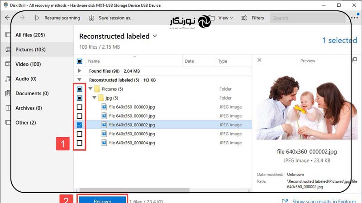The image size is (362, 203).
Task: Expand the Found files (98) group
Action: point(80,71)
